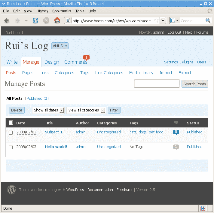This screenshot has width=214, height=213.
Task: Check the box for the Hello world! post
Action: (x=11, y=147)
